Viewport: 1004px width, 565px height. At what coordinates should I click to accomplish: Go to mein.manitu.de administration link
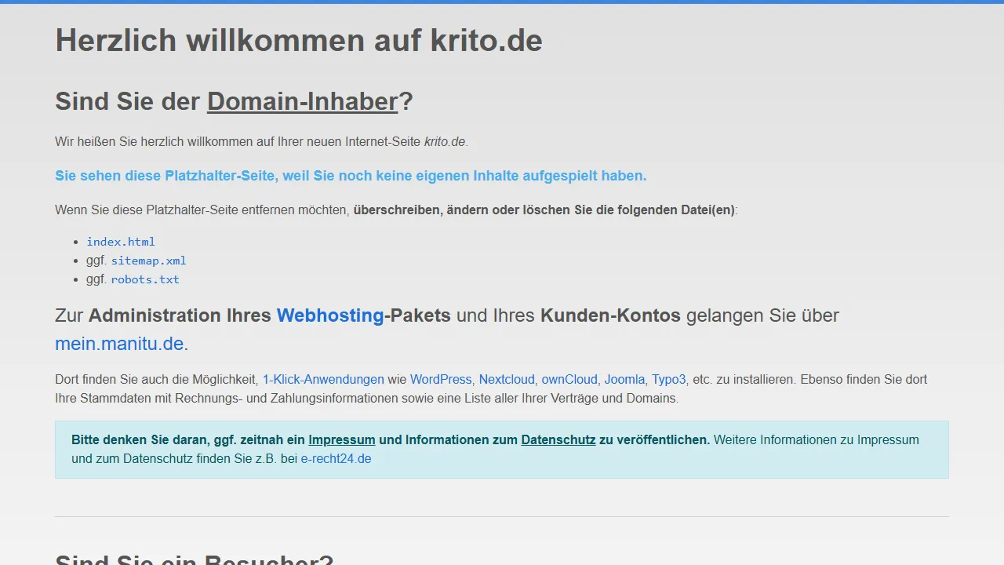tap(121, 344)
